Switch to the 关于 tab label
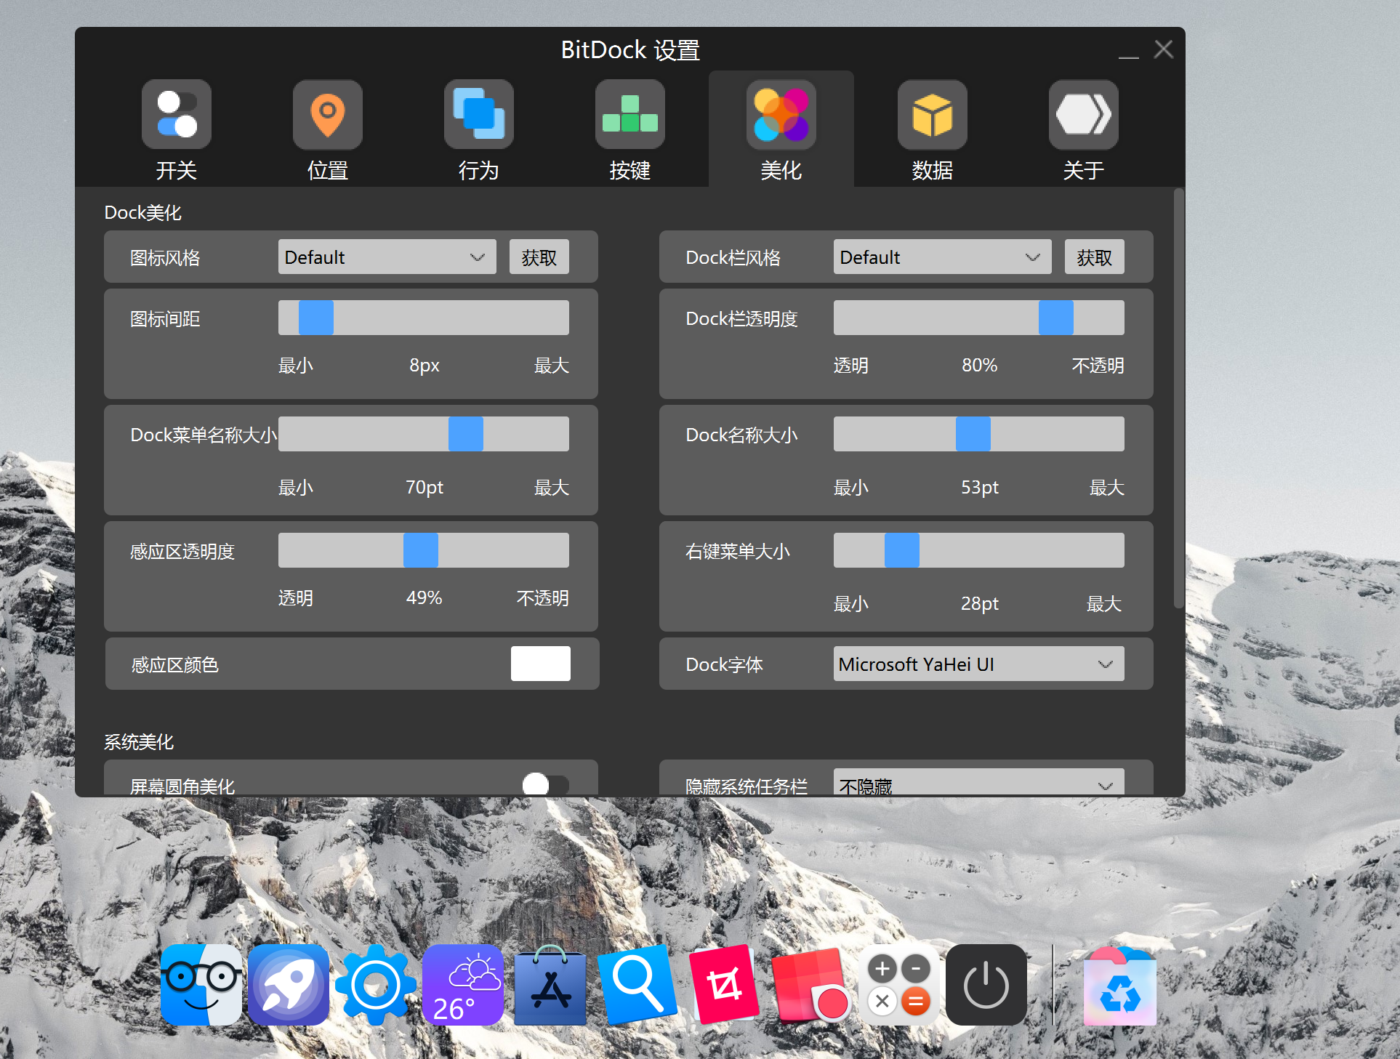This screenshot has width=1400, height=1059. pos(1084,171)
